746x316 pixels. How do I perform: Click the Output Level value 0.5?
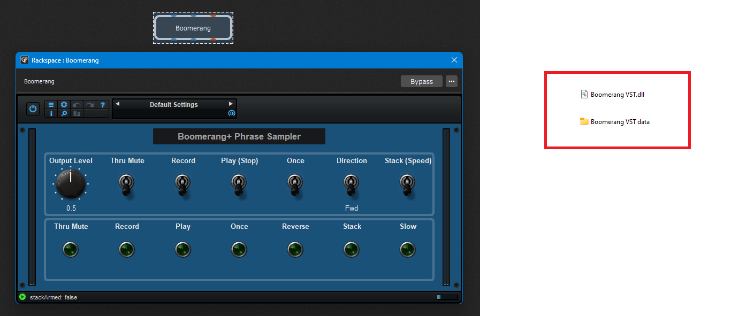click(71, 208)
